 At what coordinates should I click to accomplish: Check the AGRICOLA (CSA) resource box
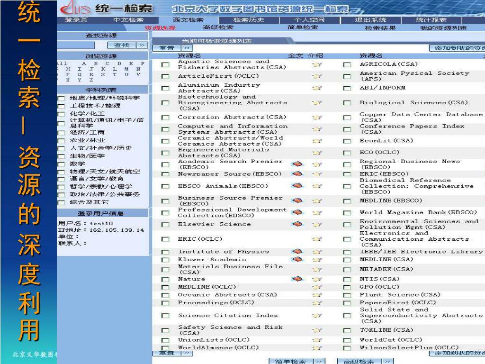[347, 64]
